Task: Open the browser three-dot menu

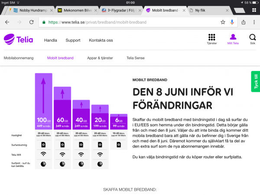Action: click(x=254, y=22)
